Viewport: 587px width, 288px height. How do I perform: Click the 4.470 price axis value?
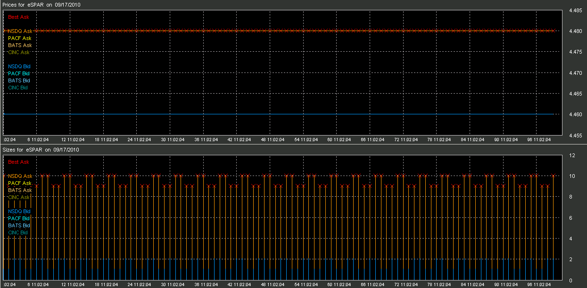point(575,73)
